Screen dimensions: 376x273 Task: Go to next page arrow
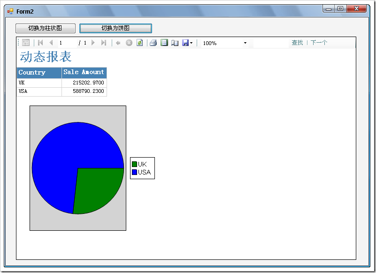coord(93,43)
